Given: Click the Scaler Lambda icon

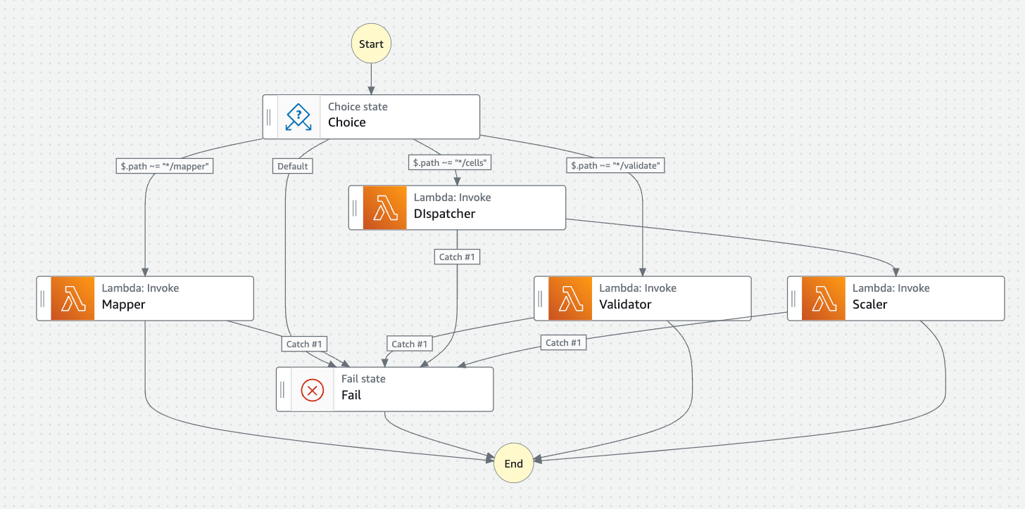Looking at the screenshot, I should pos(823,298).
